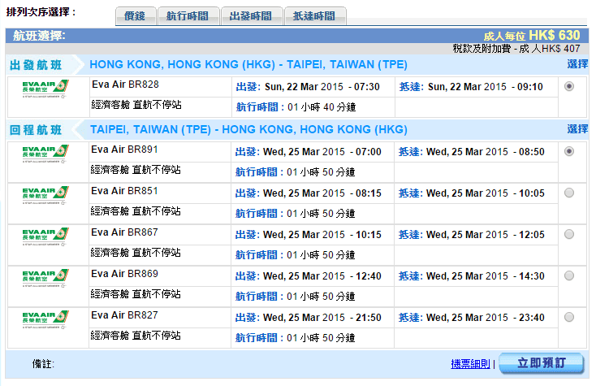596x386 pixels.
Task: Select return flight BR891 departing 07:00
Action: [x=568, y=151]
